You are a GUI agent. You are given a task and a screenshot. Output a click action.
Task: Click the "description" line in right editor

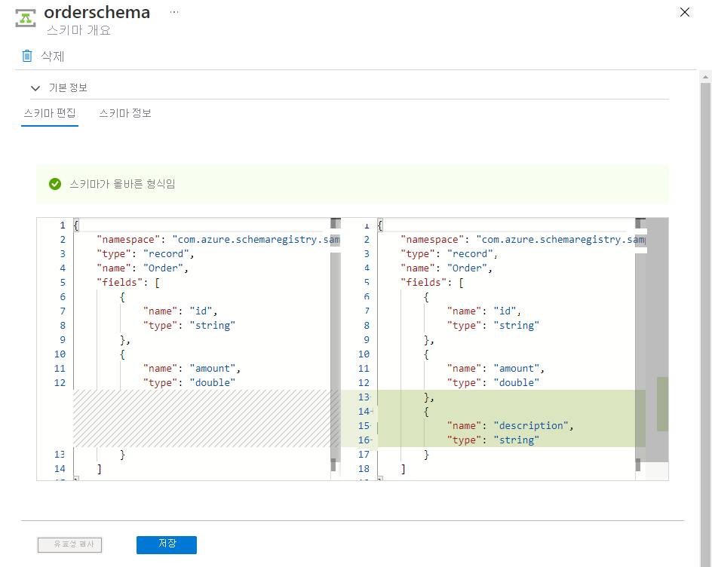click(x=511, y=425)
